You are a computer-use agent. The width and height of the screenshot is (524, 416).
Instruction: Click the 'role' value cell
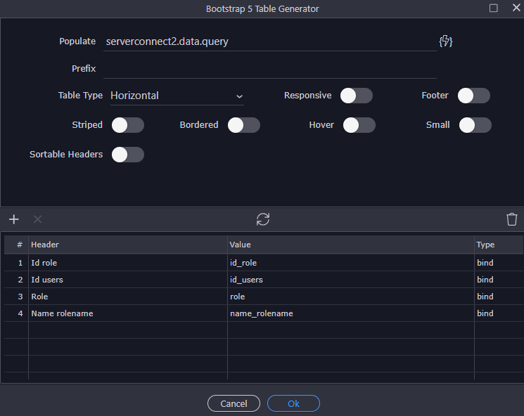tap(351, 297)
